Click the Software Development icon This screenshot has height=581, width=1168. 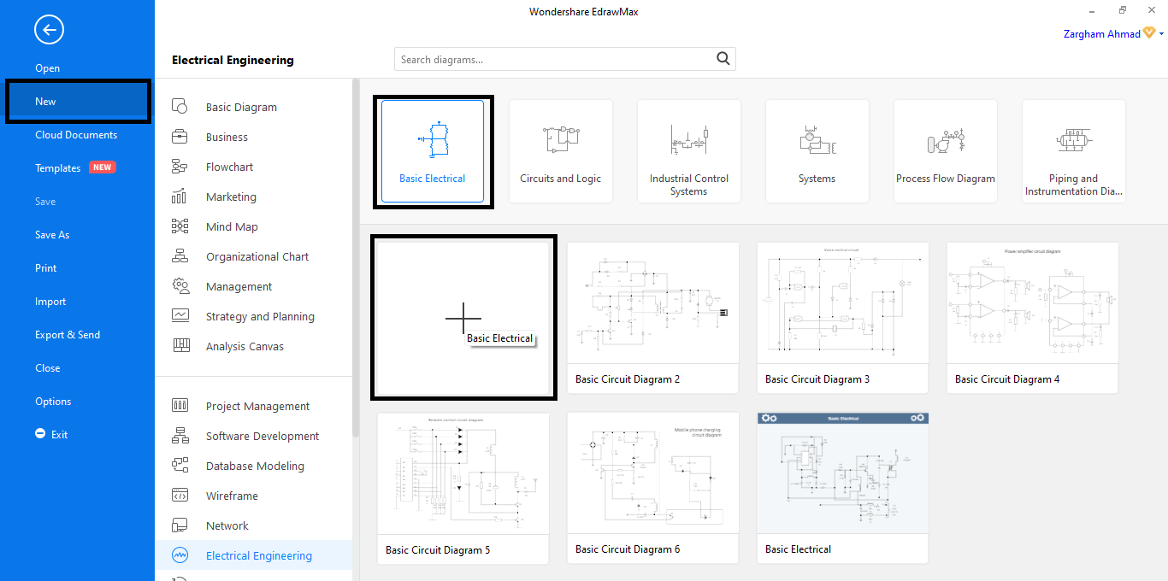click(180, 436)
